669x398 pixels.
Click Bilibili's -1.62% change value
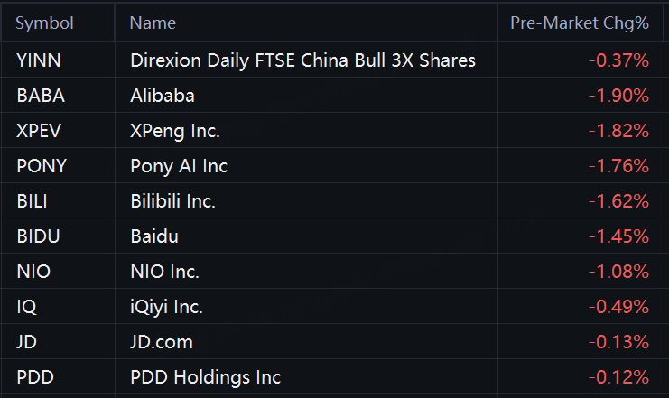click(x=618, y=201)
